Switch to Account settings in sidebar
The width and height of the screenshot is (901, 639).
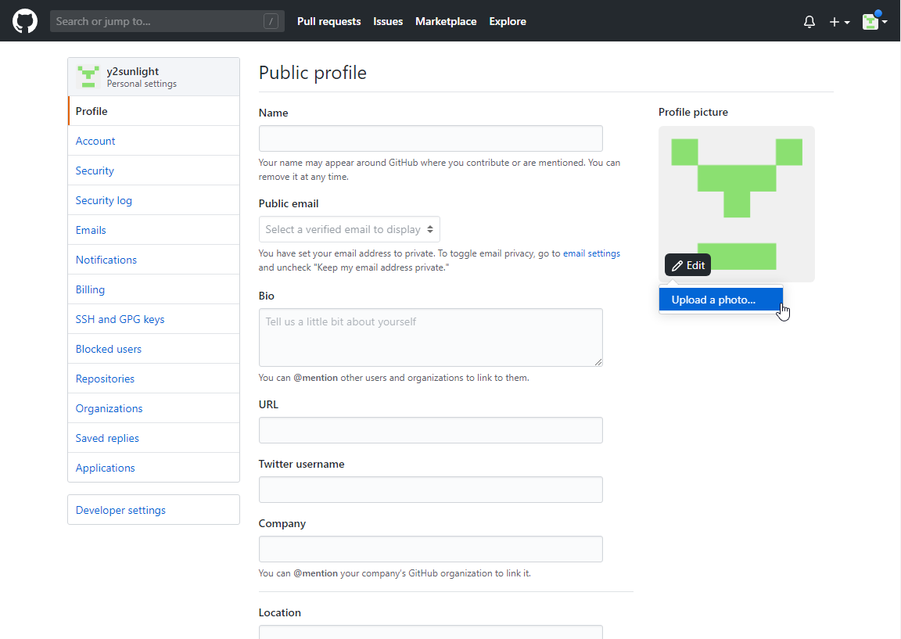click(95, 141)
